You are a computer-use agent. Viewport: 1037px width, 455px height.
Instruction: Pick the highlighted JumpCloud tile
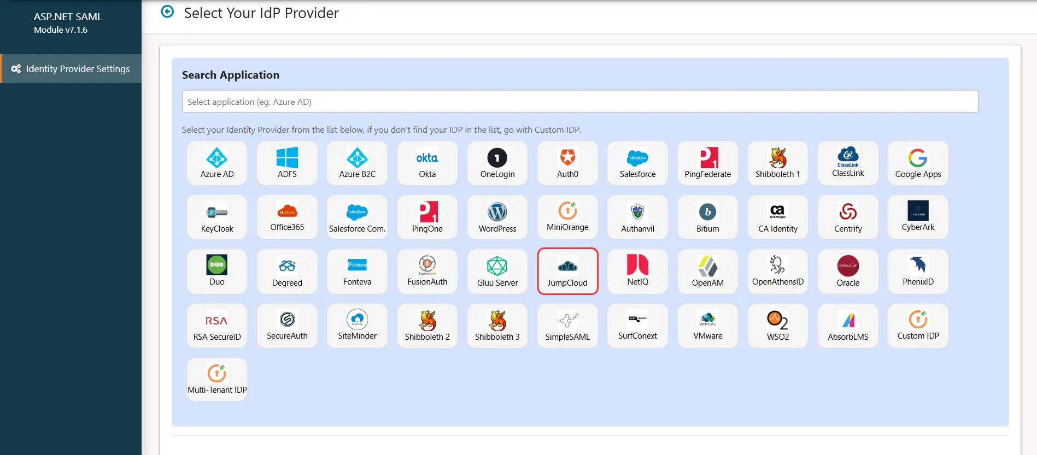coord(567,271)
